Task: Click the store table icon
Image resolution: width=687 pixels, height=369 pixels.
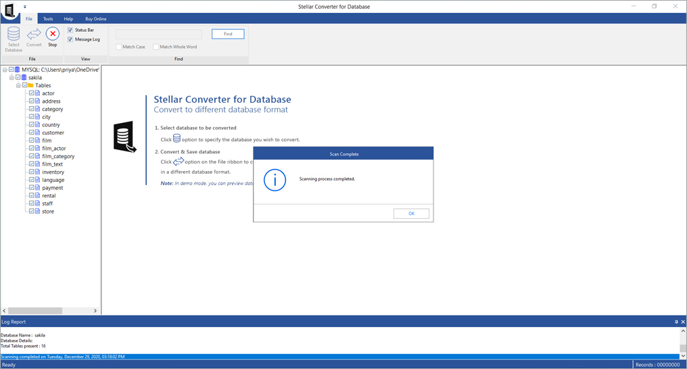Action: click(x=38, y=212)
